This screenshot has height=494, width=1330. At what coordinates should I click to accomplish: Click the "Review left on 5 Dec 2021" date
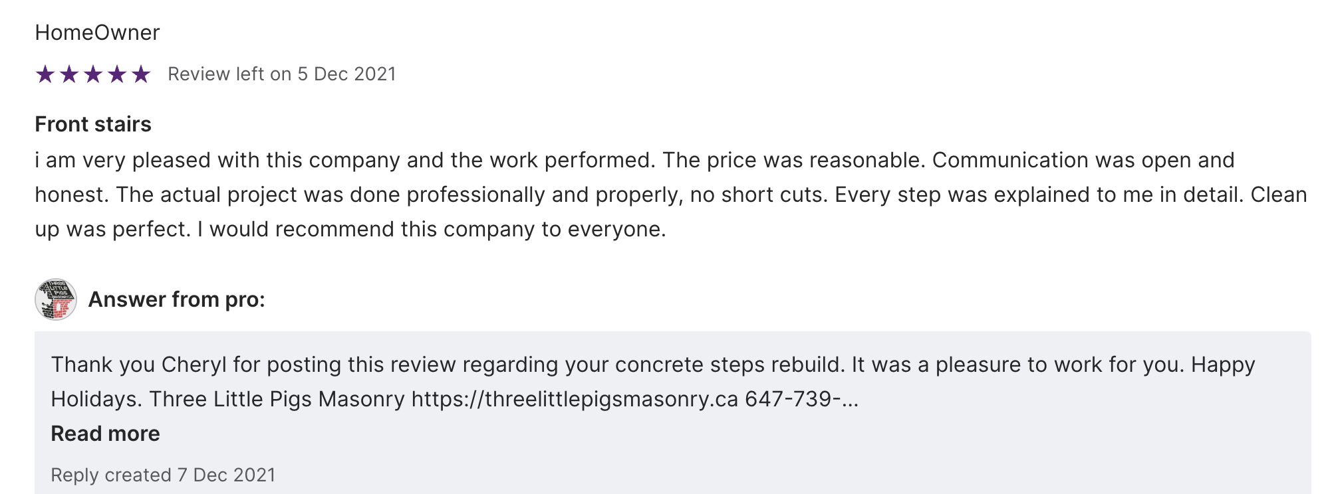(281, 74)
